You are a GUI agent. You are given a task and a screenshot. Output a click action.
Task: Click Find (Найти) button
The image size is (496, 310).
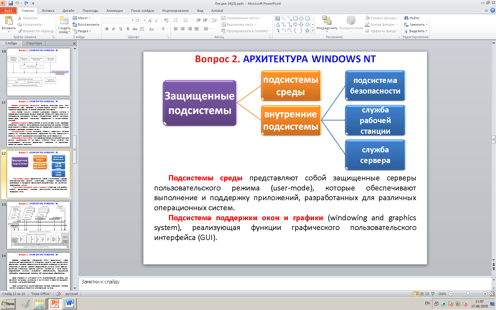point(412,18)
